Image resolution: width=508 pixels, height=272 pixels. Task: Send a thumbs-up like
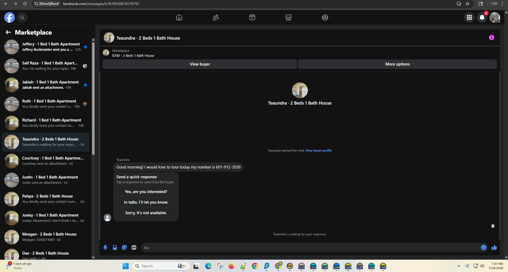pyautogui.click(x=494, y=247)
